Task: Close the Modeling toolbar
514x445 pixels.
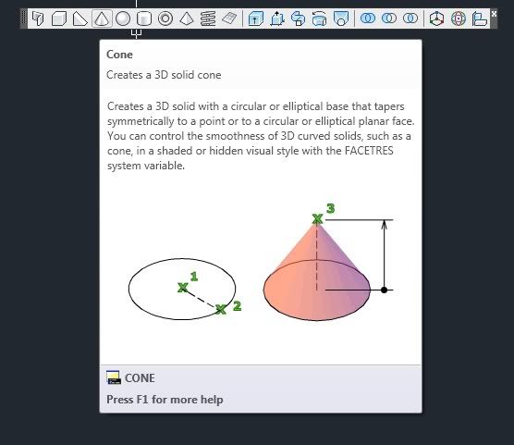Action: coord(494,14)
